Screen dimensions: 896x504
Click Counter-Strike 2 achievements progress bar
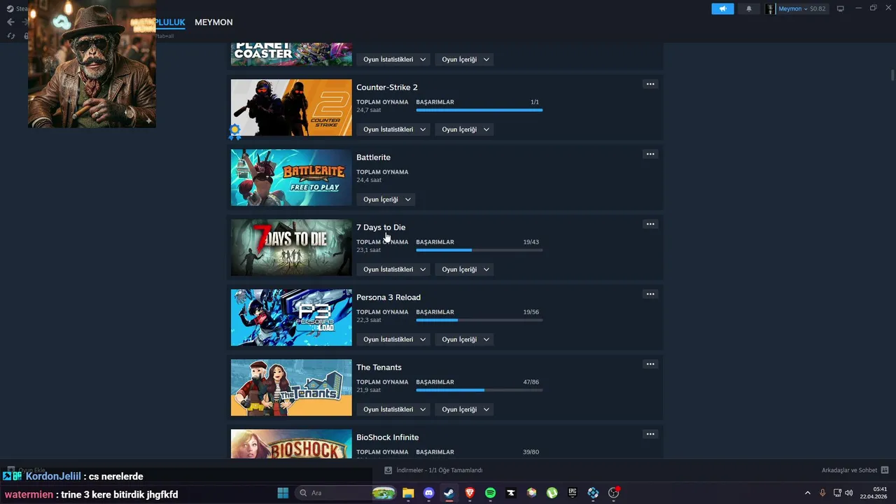pos(479,110)
